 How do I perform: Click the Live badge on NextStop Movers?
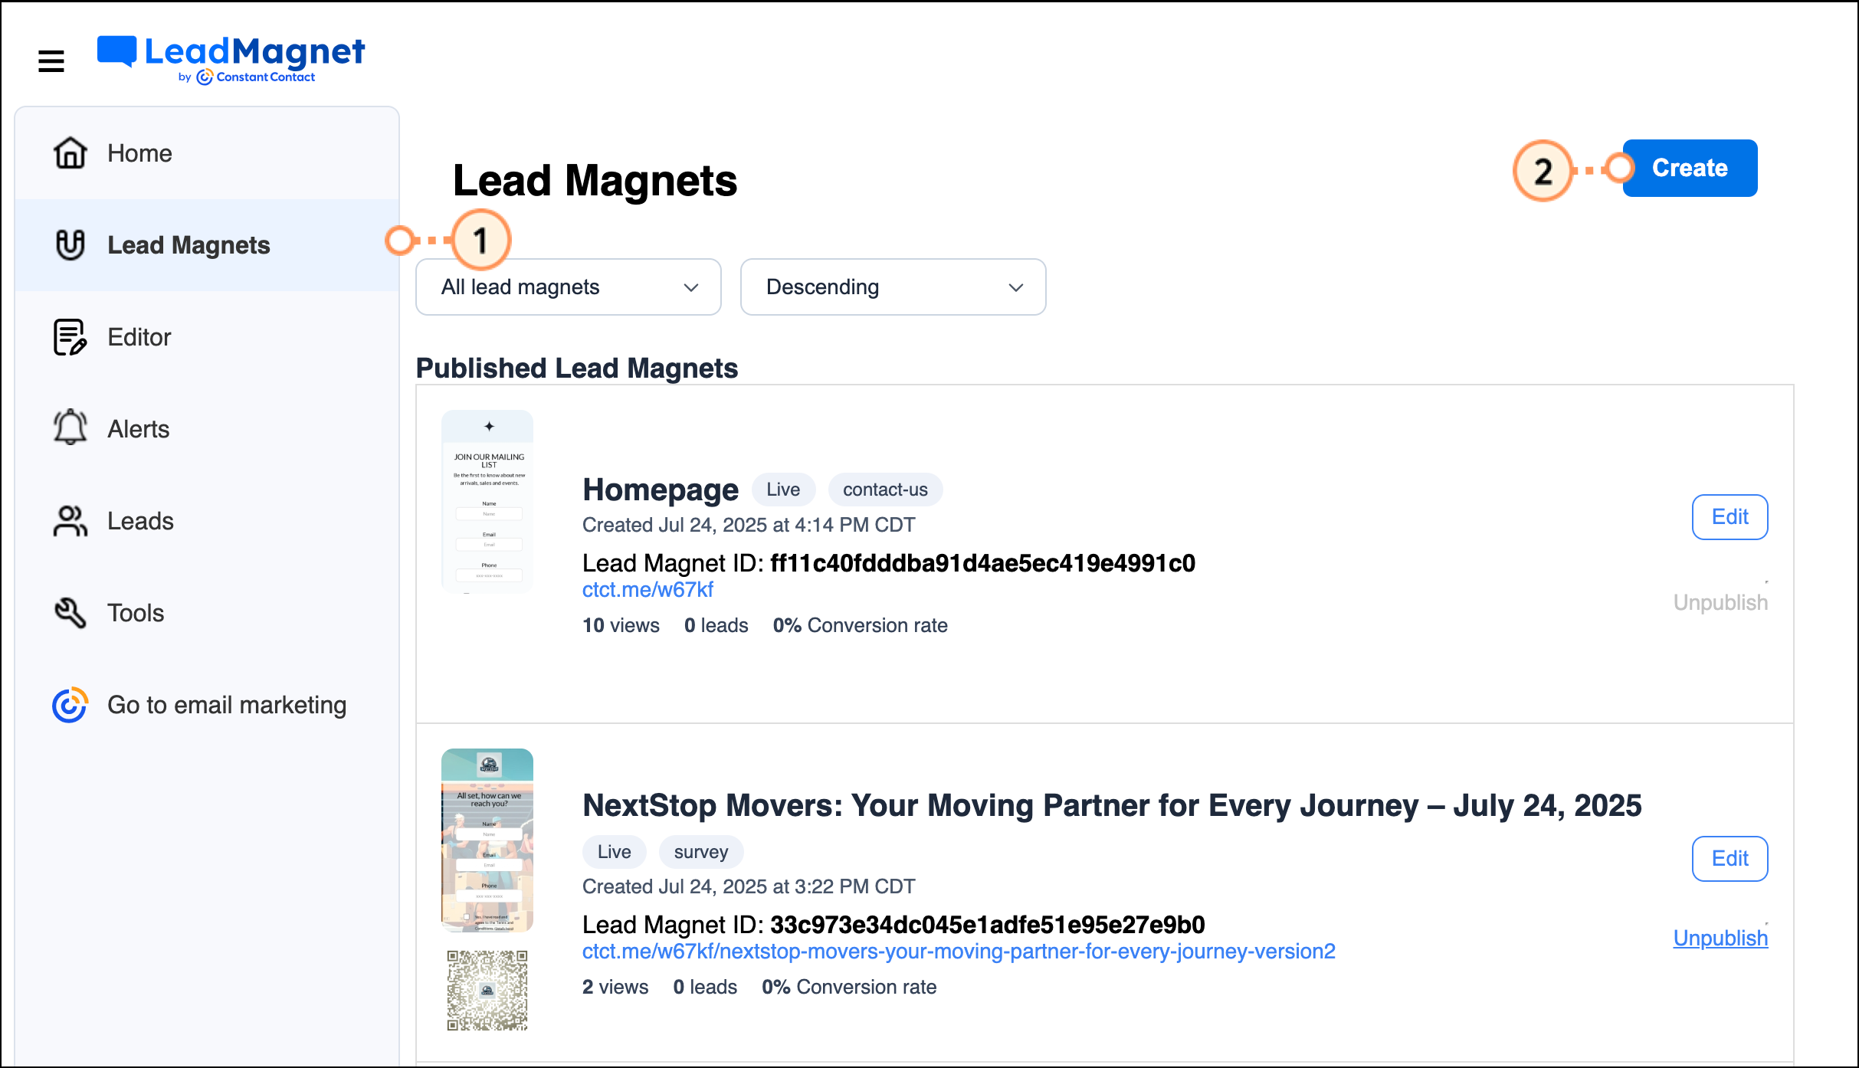click(614, 852)
